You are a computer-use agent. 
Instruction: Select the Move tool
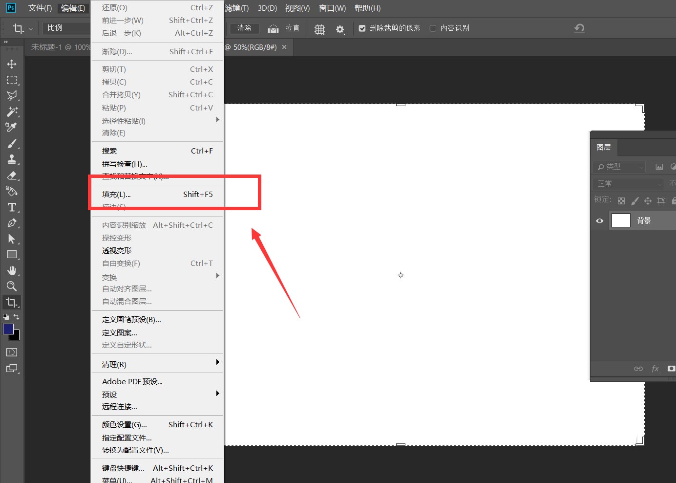pos(12,64)
